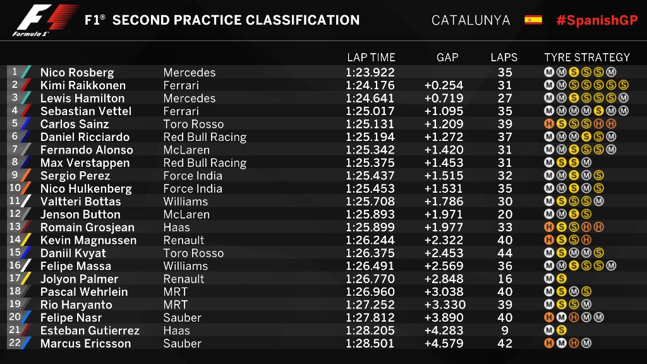Image resolution: width=647 pixels, height=364 pixels.
Task: Click the CATALUNYA circuit label
Action: (471, 20)
